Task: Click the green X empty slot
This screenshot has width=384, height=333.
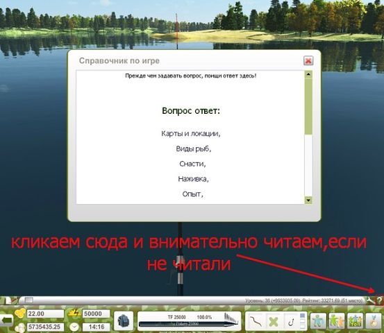Action: 274,321
